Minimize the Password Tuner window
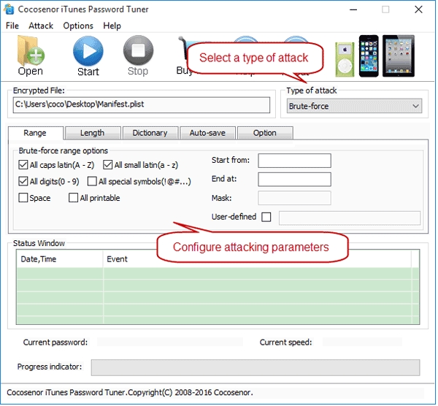 [x=353, y=9]
